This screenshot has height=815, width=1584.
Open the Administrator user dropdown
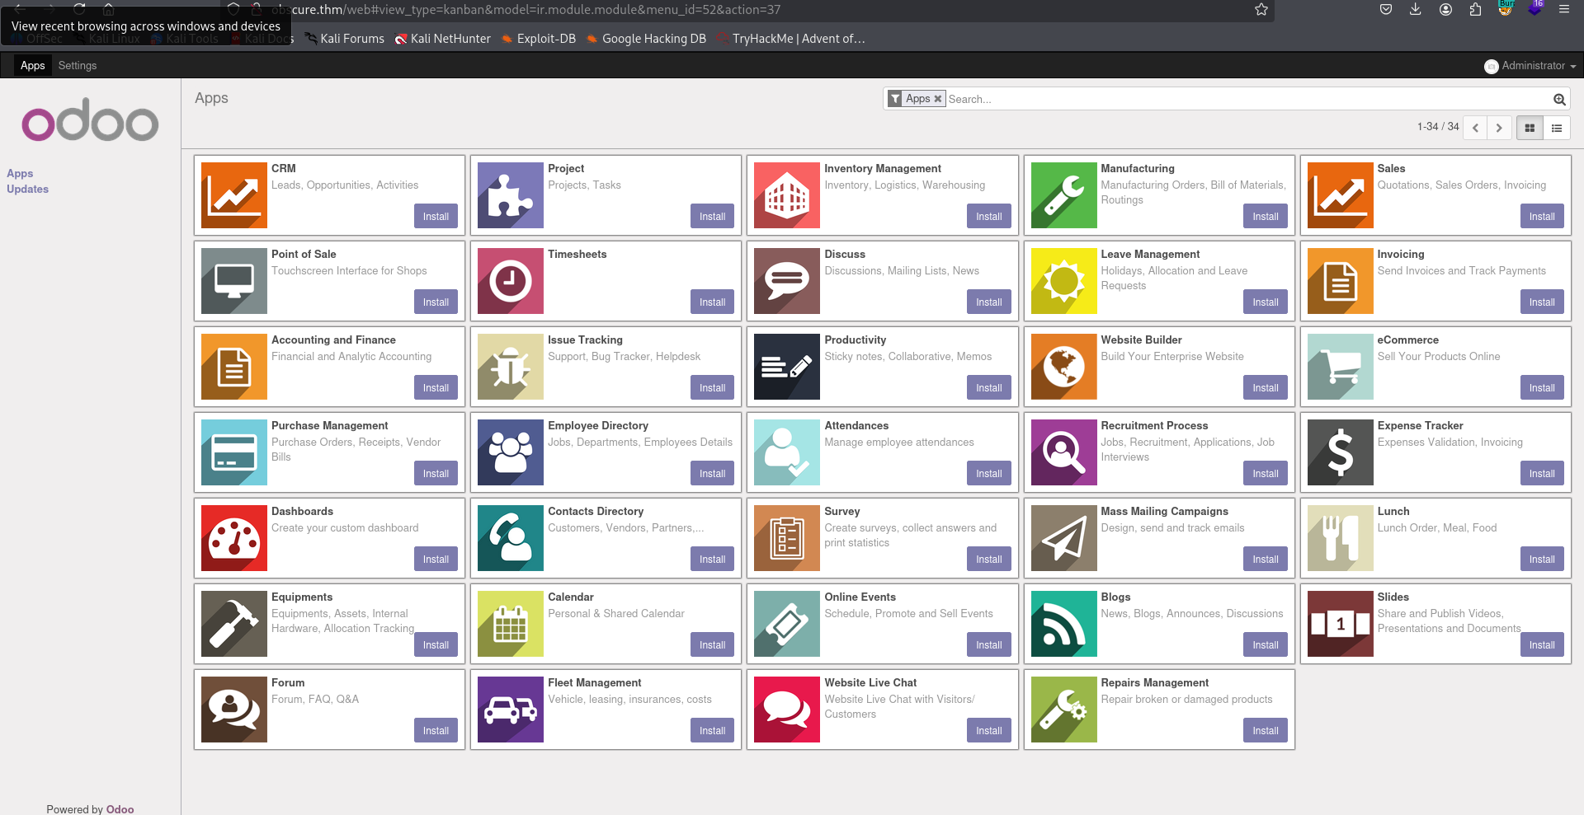click(1530, 66)
